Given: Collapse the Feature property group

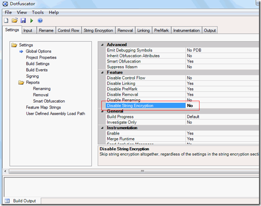Looking at the screenshot, I should [x=102, y=72].
